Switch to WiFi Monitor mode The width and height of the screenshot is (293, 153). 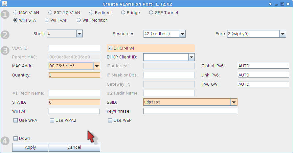pyautogui.click(x=79, y=20)
